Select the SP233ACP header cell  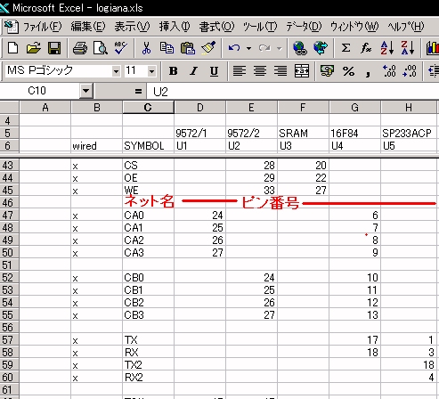pyautogui.click(x=409, y=134)
